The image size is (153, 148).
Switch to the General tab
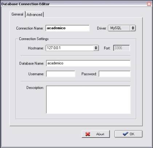tap(17, 14)
